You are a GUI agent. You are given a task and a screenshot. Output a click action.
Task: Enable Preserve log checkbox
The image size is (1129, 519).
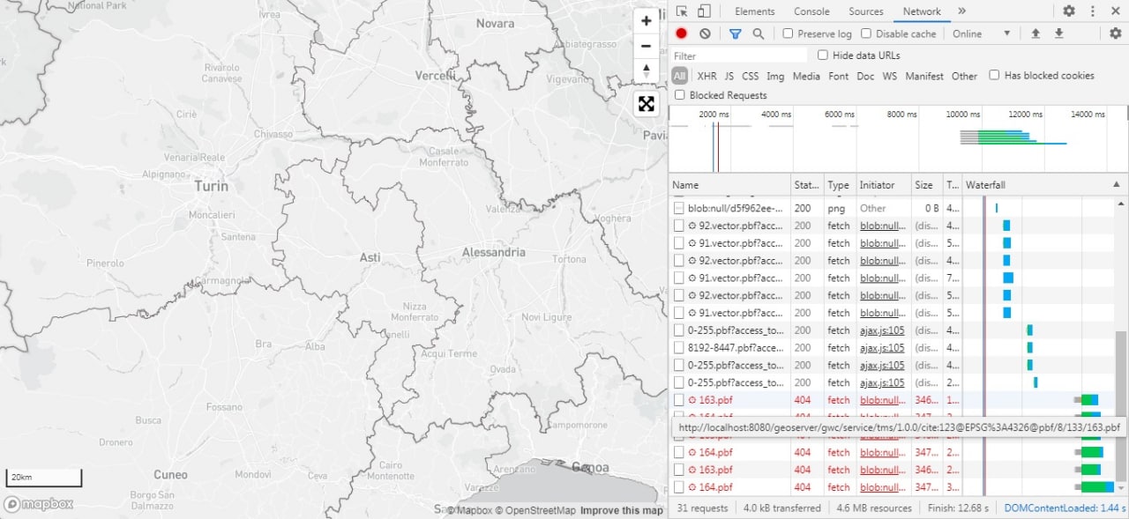pyautogui.click(x=789, y=33)
